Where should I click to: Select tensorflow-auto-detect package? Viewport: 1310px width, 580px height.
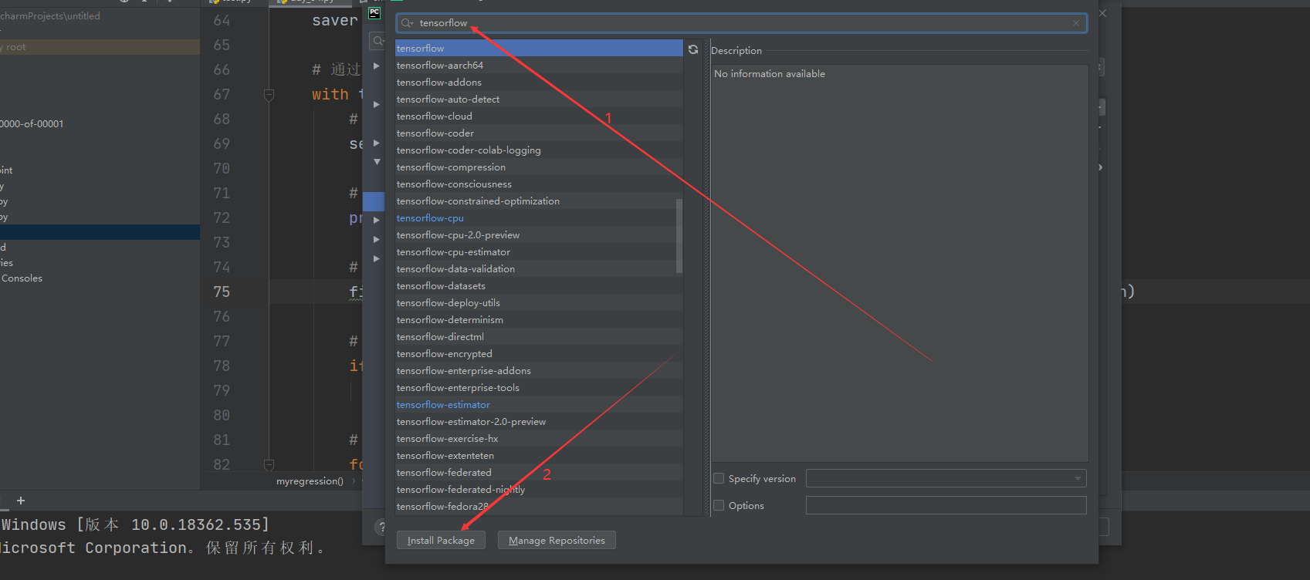(539, 99)
